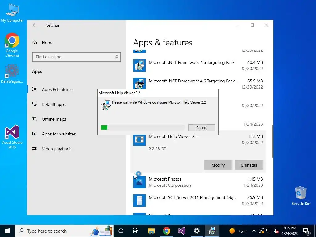Select Default apps sidebar item

pos(77,104)
